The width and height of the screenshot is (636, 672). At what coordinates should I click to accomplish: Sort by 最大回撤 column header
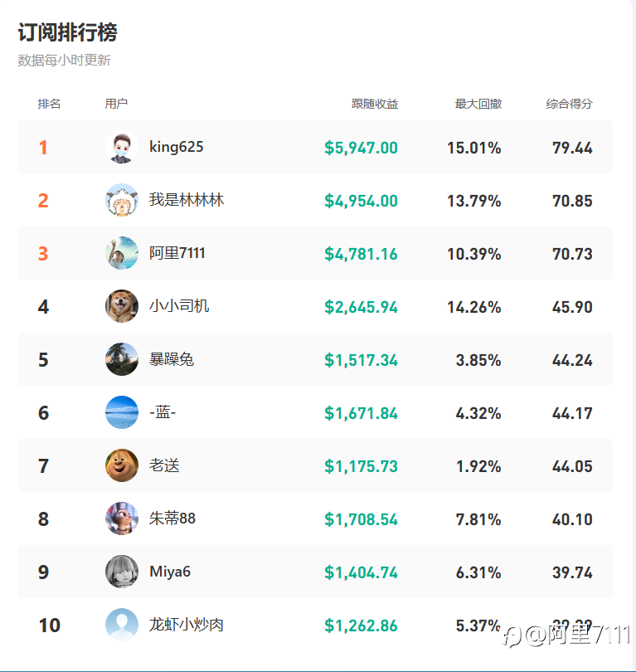478,104
